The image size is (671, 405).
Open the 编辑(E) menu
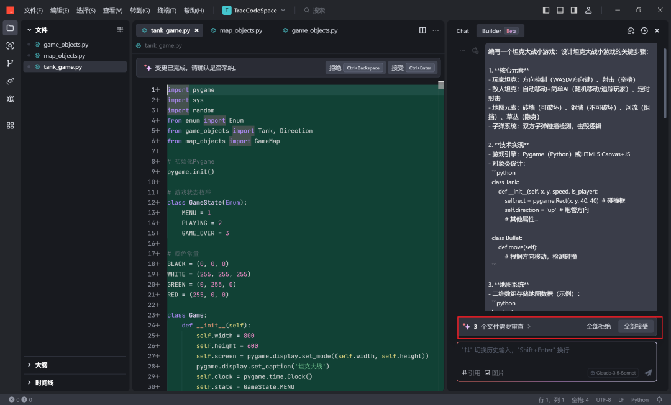click(60, 11)
